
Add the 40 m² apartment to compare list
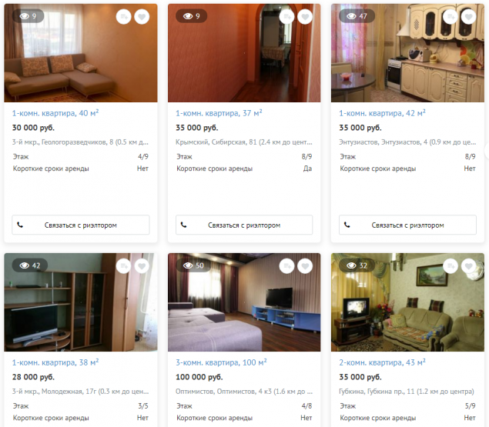coord(124,16)
